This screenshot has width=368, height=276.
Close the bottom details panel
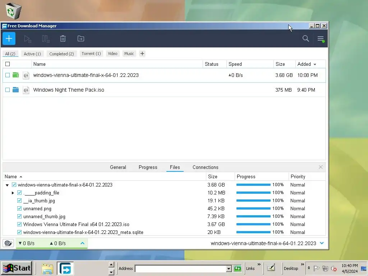coord(321,167)
